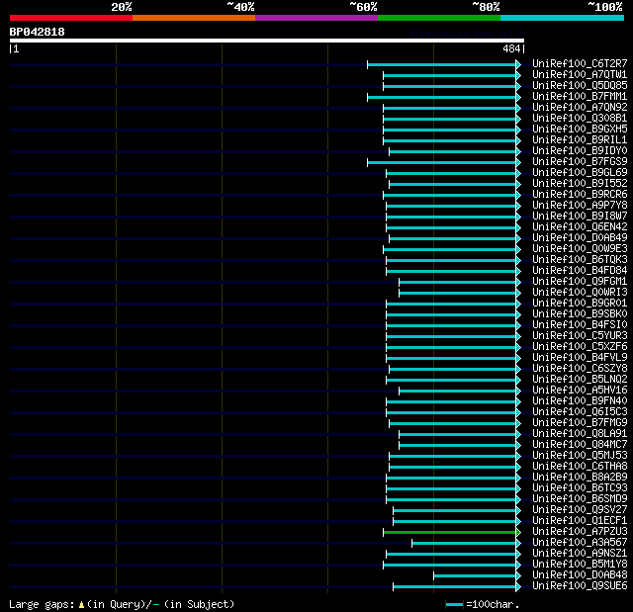Click the green alignment bar for A7PZU3
This screenshot has height=612, width=633.
pyautogui.click(x=450, y=533)
